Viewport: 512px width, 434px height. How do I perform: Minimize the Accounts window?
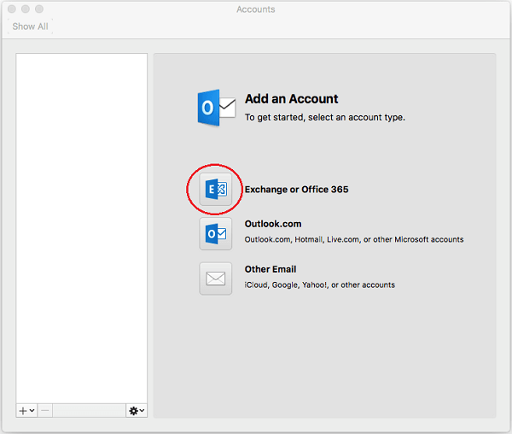point(26,9)
